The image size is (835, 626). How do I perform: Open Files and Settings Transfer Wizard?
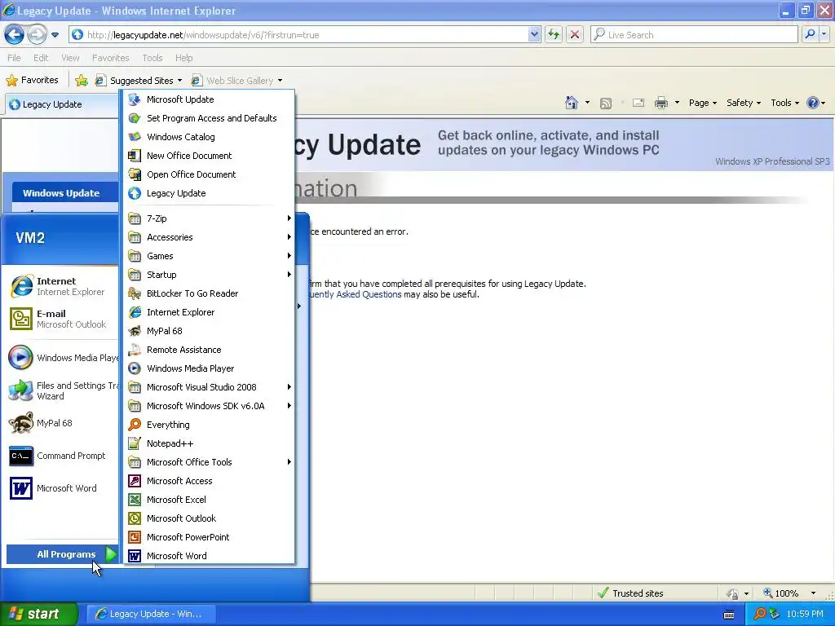coord(62,390)
